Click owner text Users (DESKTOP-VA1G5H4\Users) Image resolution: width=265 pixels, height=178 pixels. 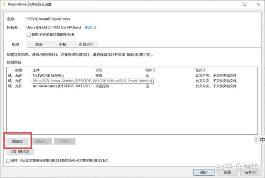tap(54, 27)
